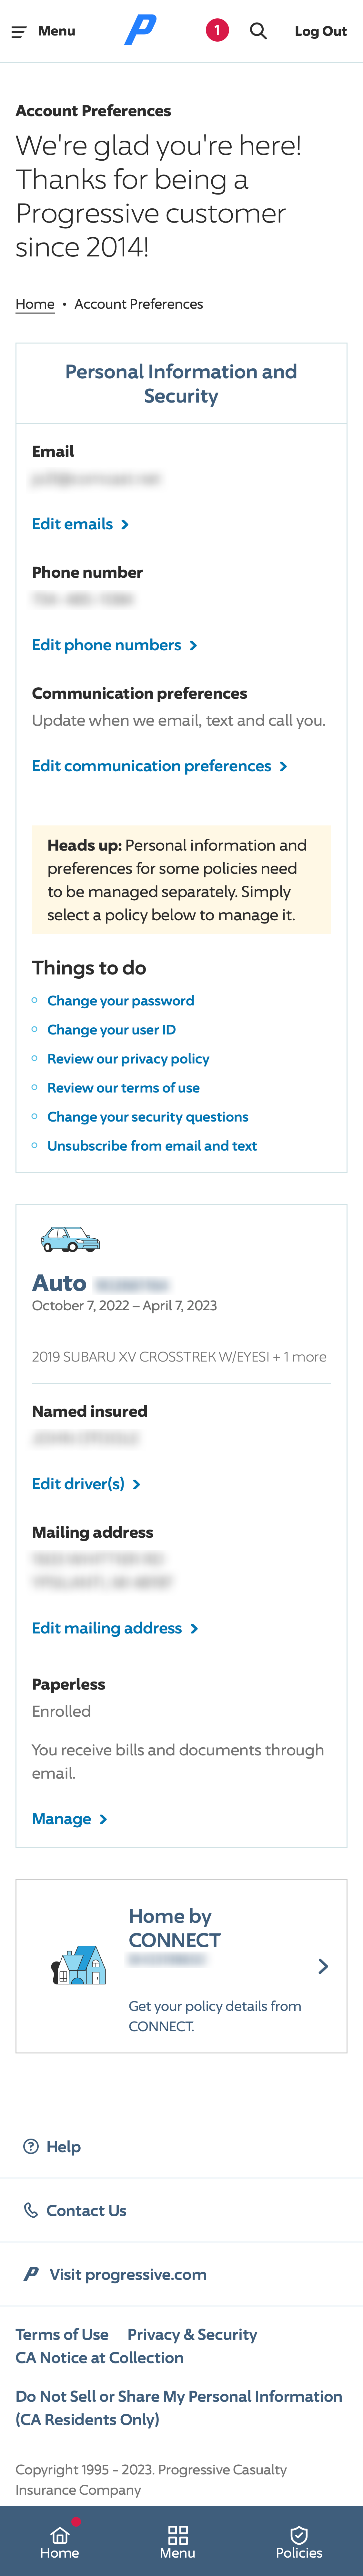The image size is (363, 2576).
Task: Tap the bottom bar Menu grid icon
Action: 178,2534
